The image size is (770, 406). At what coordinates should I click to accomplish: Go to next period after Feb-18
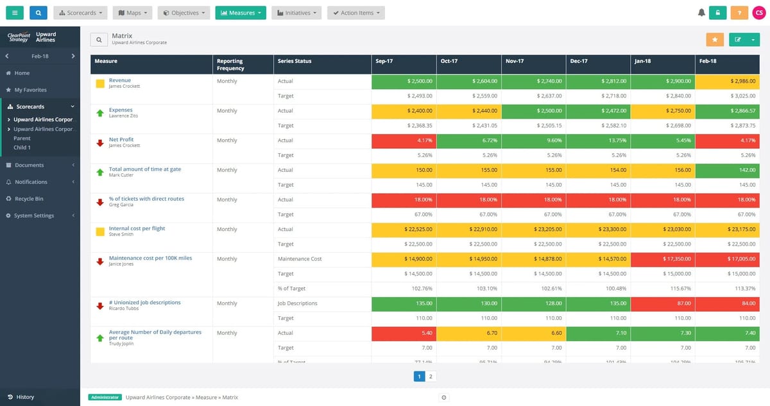coord(73,56)
